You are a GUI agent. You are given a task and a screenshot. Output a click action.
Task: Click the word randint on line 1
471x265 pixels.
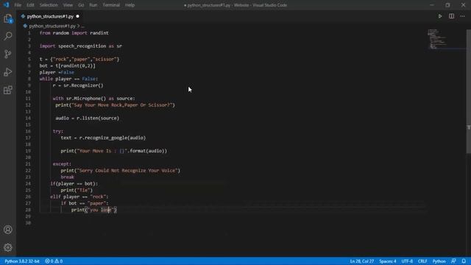(99, 33)
